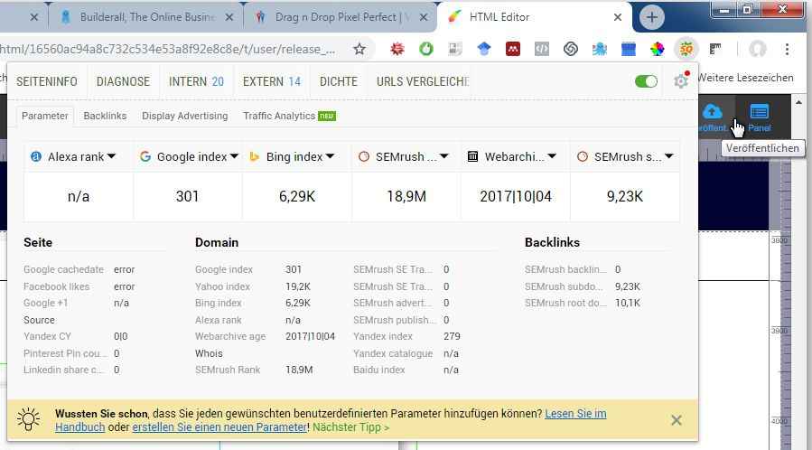The height and width of the screenshot is (450, 812).
Task: Click the blue octopus extension icon
Action: (600, 49)
